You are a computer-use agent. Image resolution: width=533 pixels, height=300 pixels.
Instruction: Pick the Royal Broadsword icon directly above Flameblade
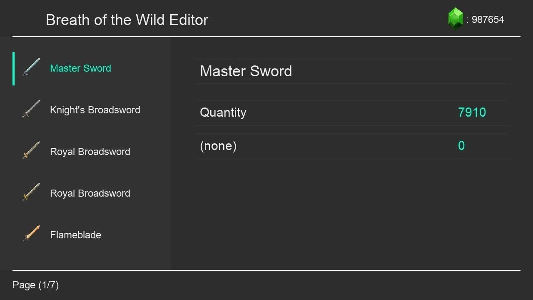(x=31, y=192)
